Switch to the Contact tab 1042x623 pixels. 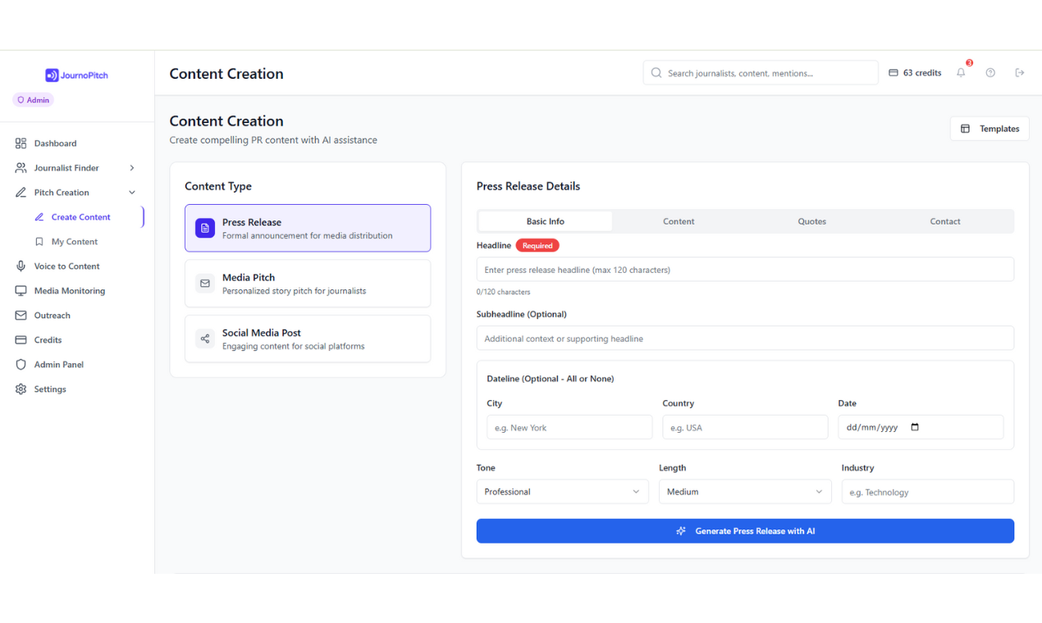(x=944, y=221)
